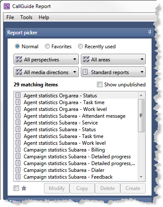Expand the All areas dropdown
The width and height of the screenshot is (163, 207).
pyautogui.click(x=113, y=59)
